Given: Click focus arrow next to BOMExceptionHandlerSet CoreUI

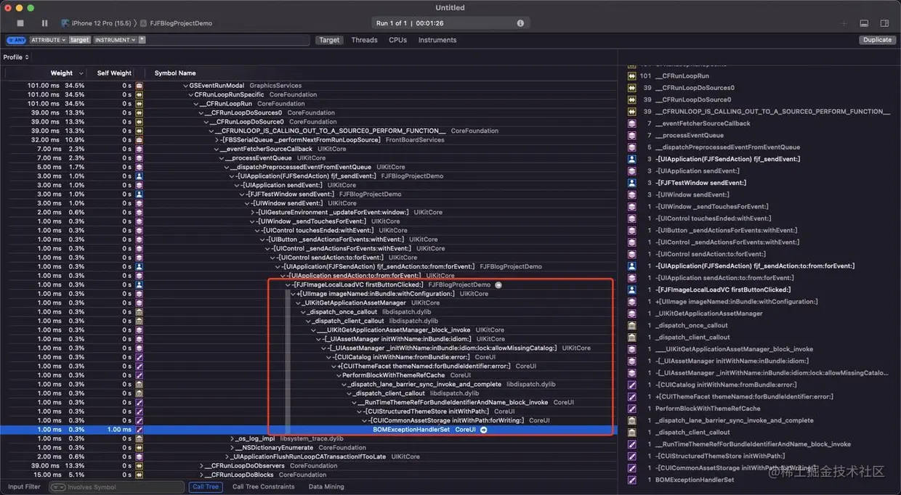Looking at the screenshot, I should [484, 430].
